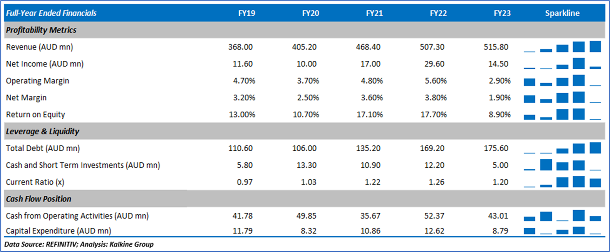Click the Full-Year Ended Financials header

(51, 13)
